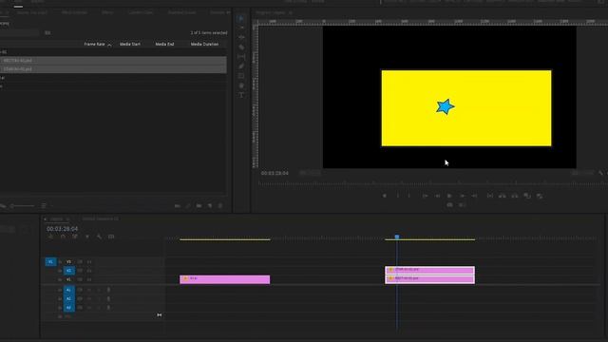Viewport: 608px width, 342px height.
Task: Select the star clip on track V2
Action: (429, 270)
